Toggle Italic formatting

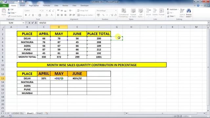tap(29, 15)
